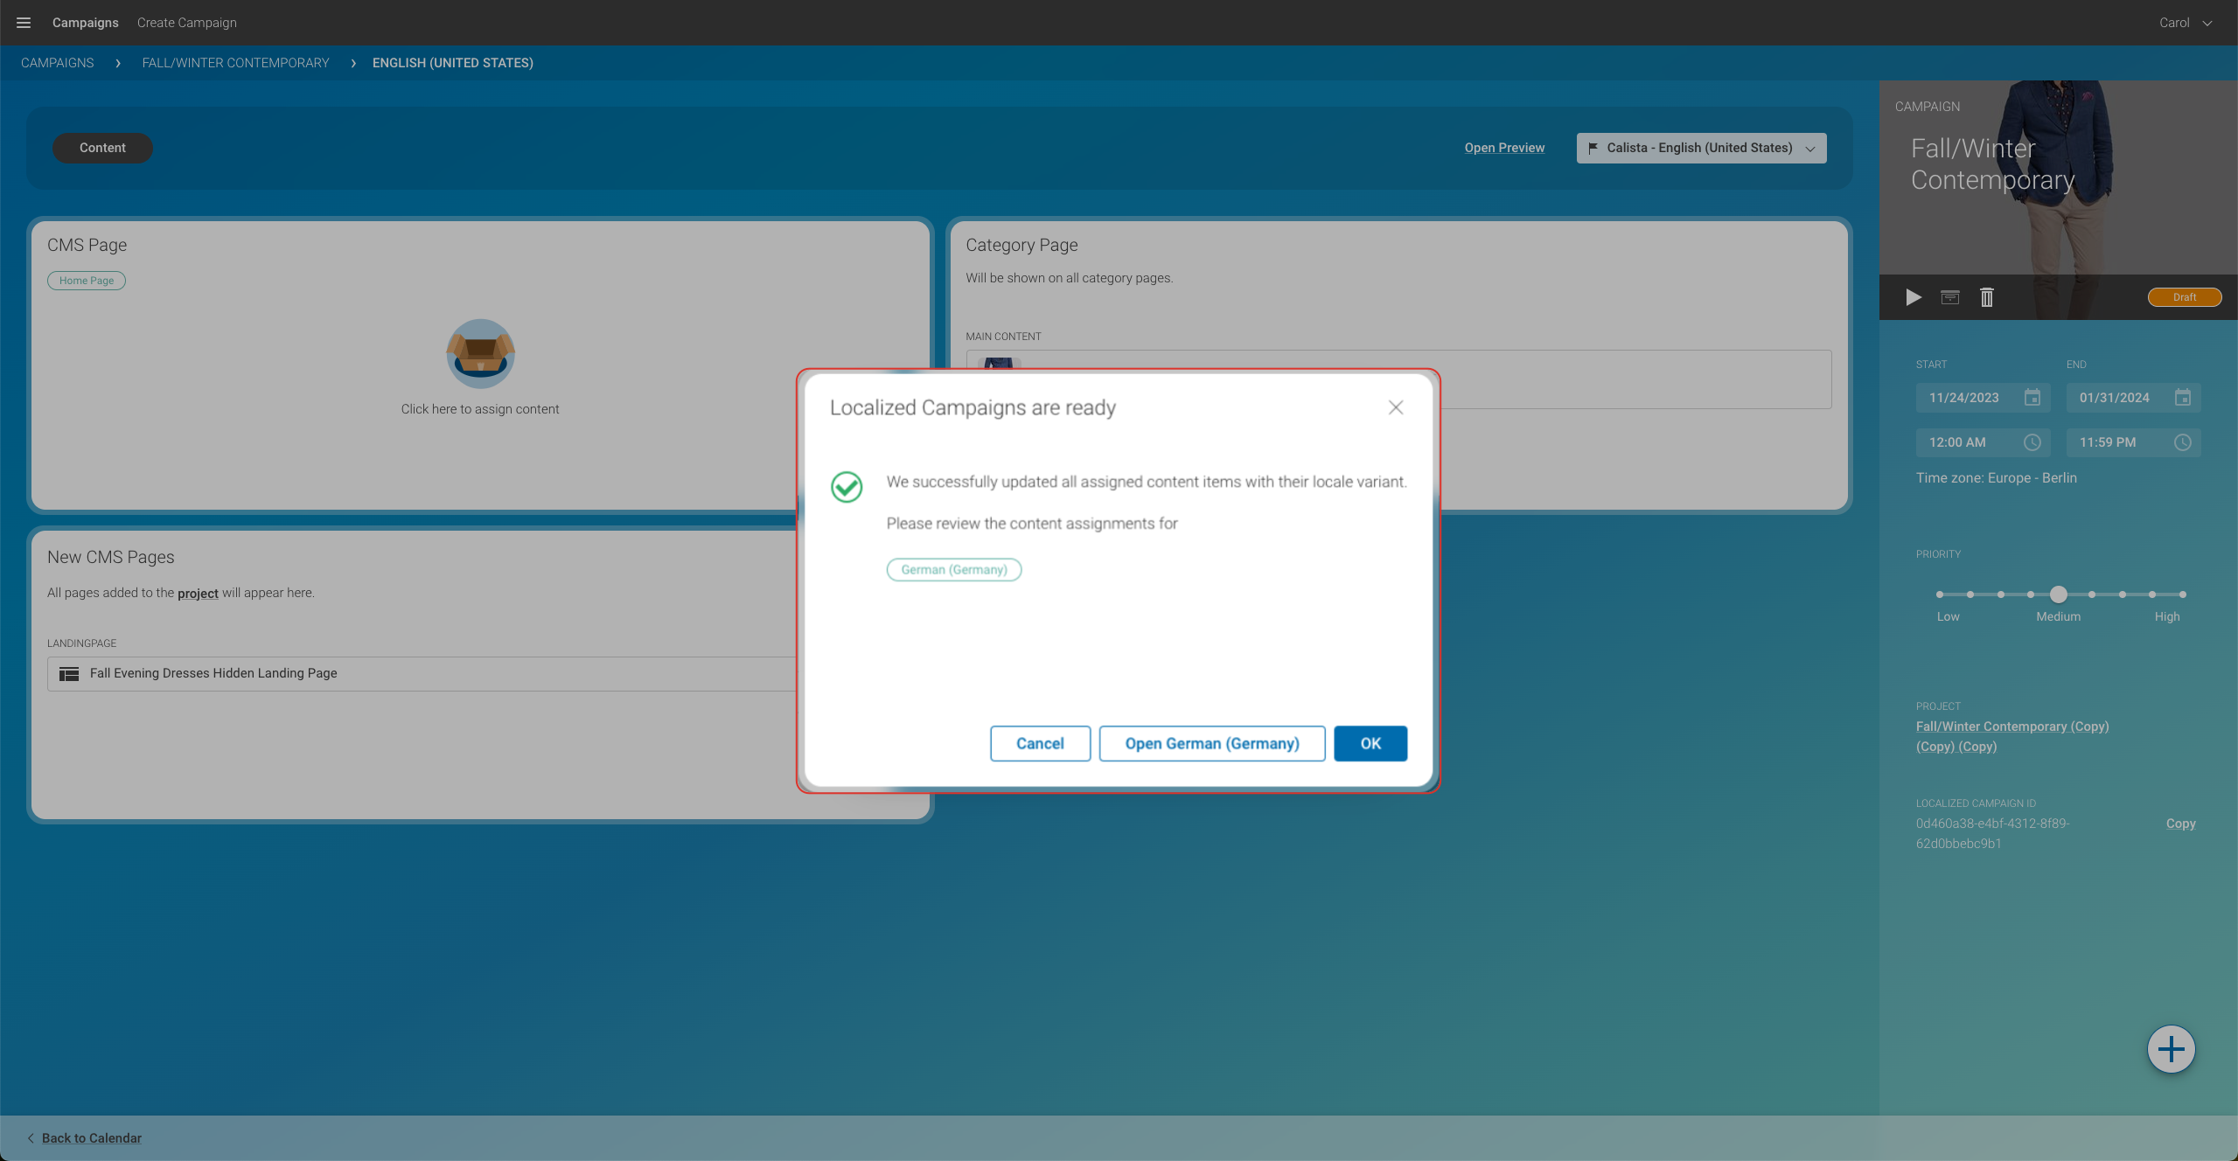The image size is (2238, 1161).
Task: Select the German (Germany) locale chip
Action: 953,569
